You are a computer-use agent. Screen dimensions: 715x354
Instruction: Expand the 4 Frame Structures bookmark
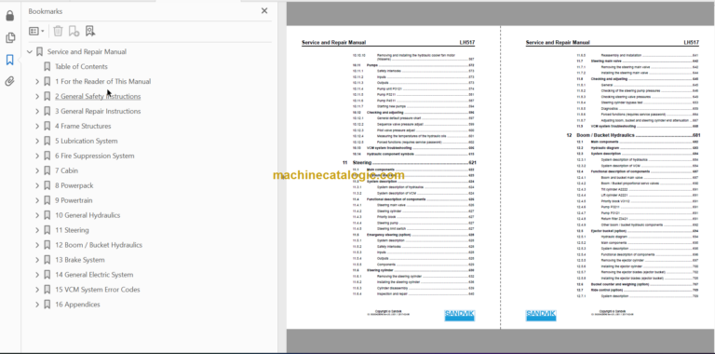point(37,127)
